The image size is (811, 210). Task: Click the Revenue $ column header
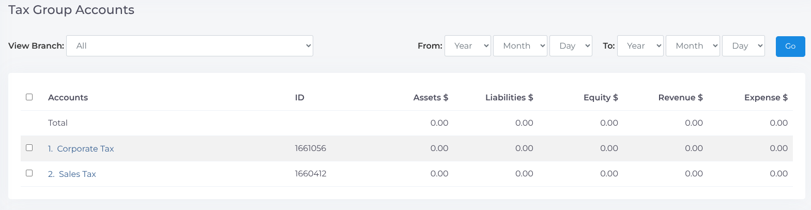coord(680,98)
